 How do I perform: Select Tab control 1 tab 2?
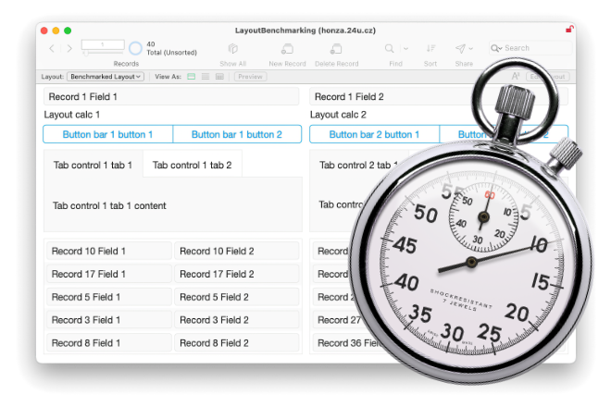[x=193, y=166]
